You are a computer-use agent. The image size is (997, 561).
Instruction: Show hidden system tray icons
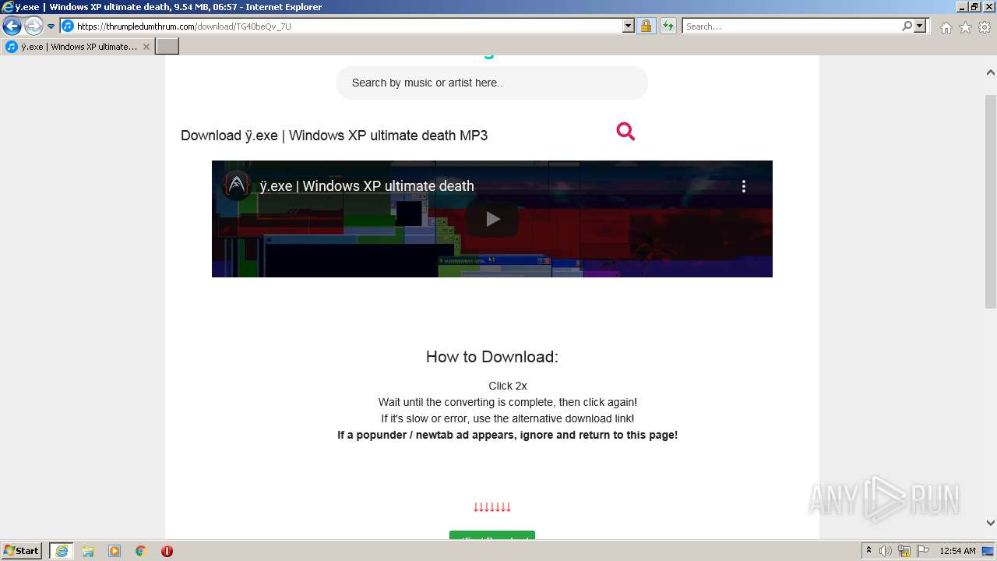(868, 551)
